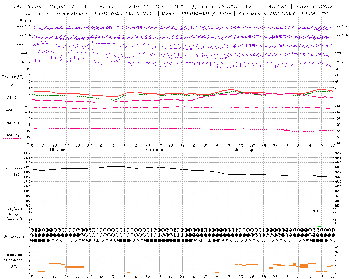Viewport: 349px width, 279px height.
Task: Select the latitude value 45.126
Action: (x=279, y=7)
